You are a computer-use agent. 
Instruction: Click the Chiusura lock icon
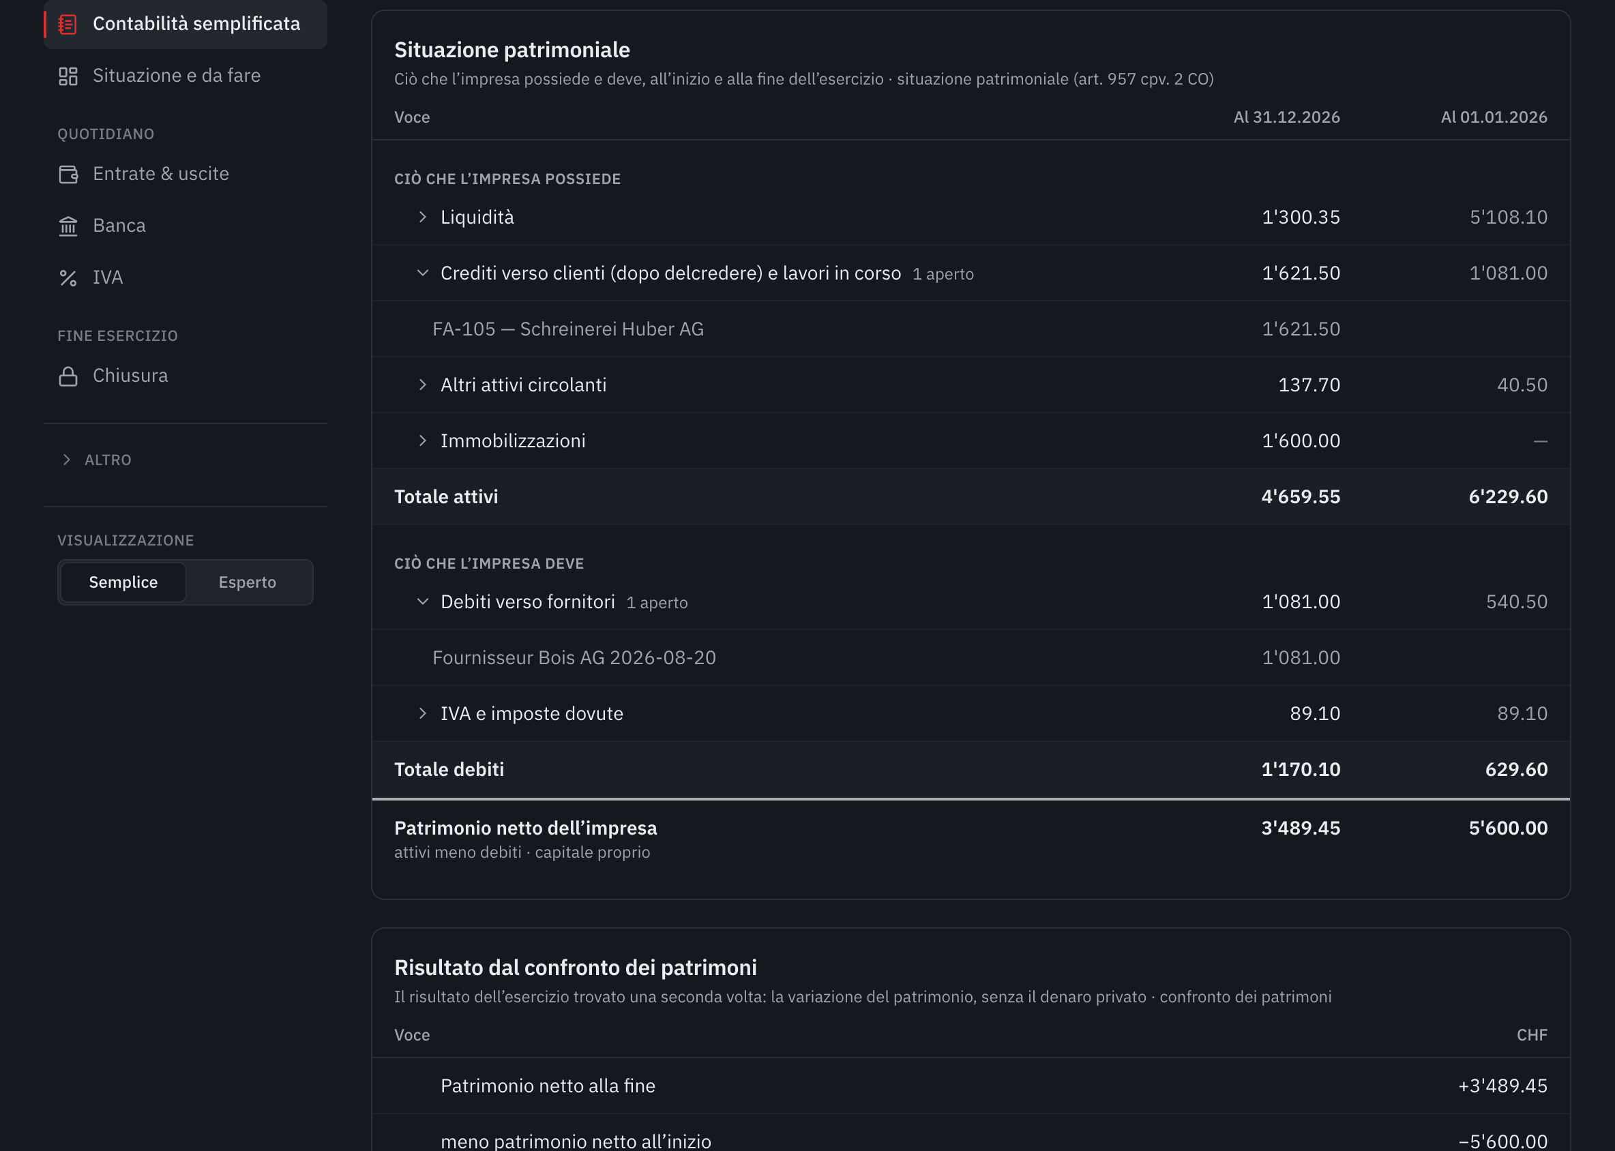pyautogui.click(x=68, y=376)
